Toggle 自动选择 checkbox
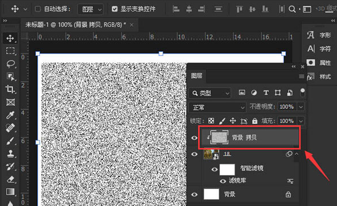This screenshot has width=337, height=206. [x=38, y=9]
